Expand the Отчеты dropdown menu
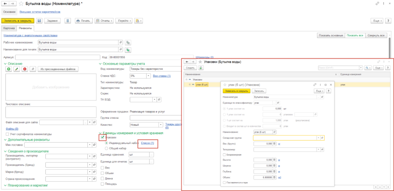394x191 pixels. pyautogui.click(x=104, y=21)
